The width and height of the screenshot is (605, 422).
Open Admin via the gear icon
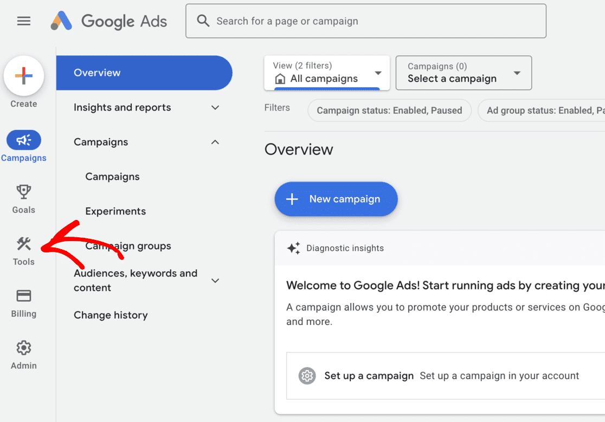pos(23,348)
